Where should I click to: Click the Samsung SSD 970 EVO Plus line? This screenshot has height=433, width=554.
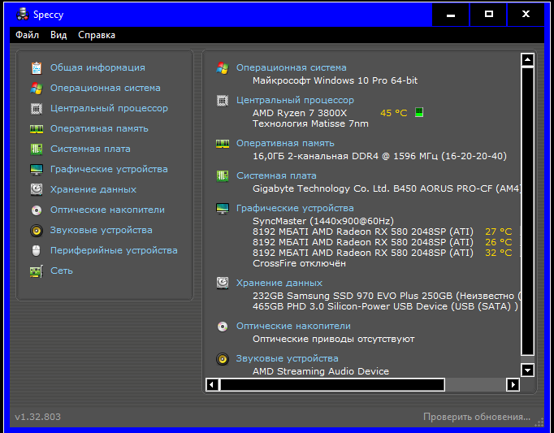[x=387, y=296]
